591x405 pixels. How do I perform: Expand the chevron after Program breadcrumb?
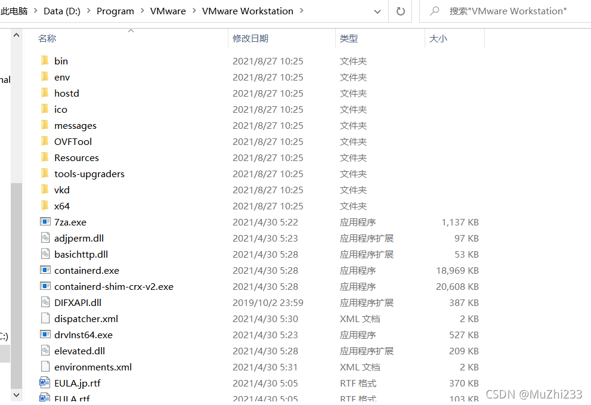[142, 11]
